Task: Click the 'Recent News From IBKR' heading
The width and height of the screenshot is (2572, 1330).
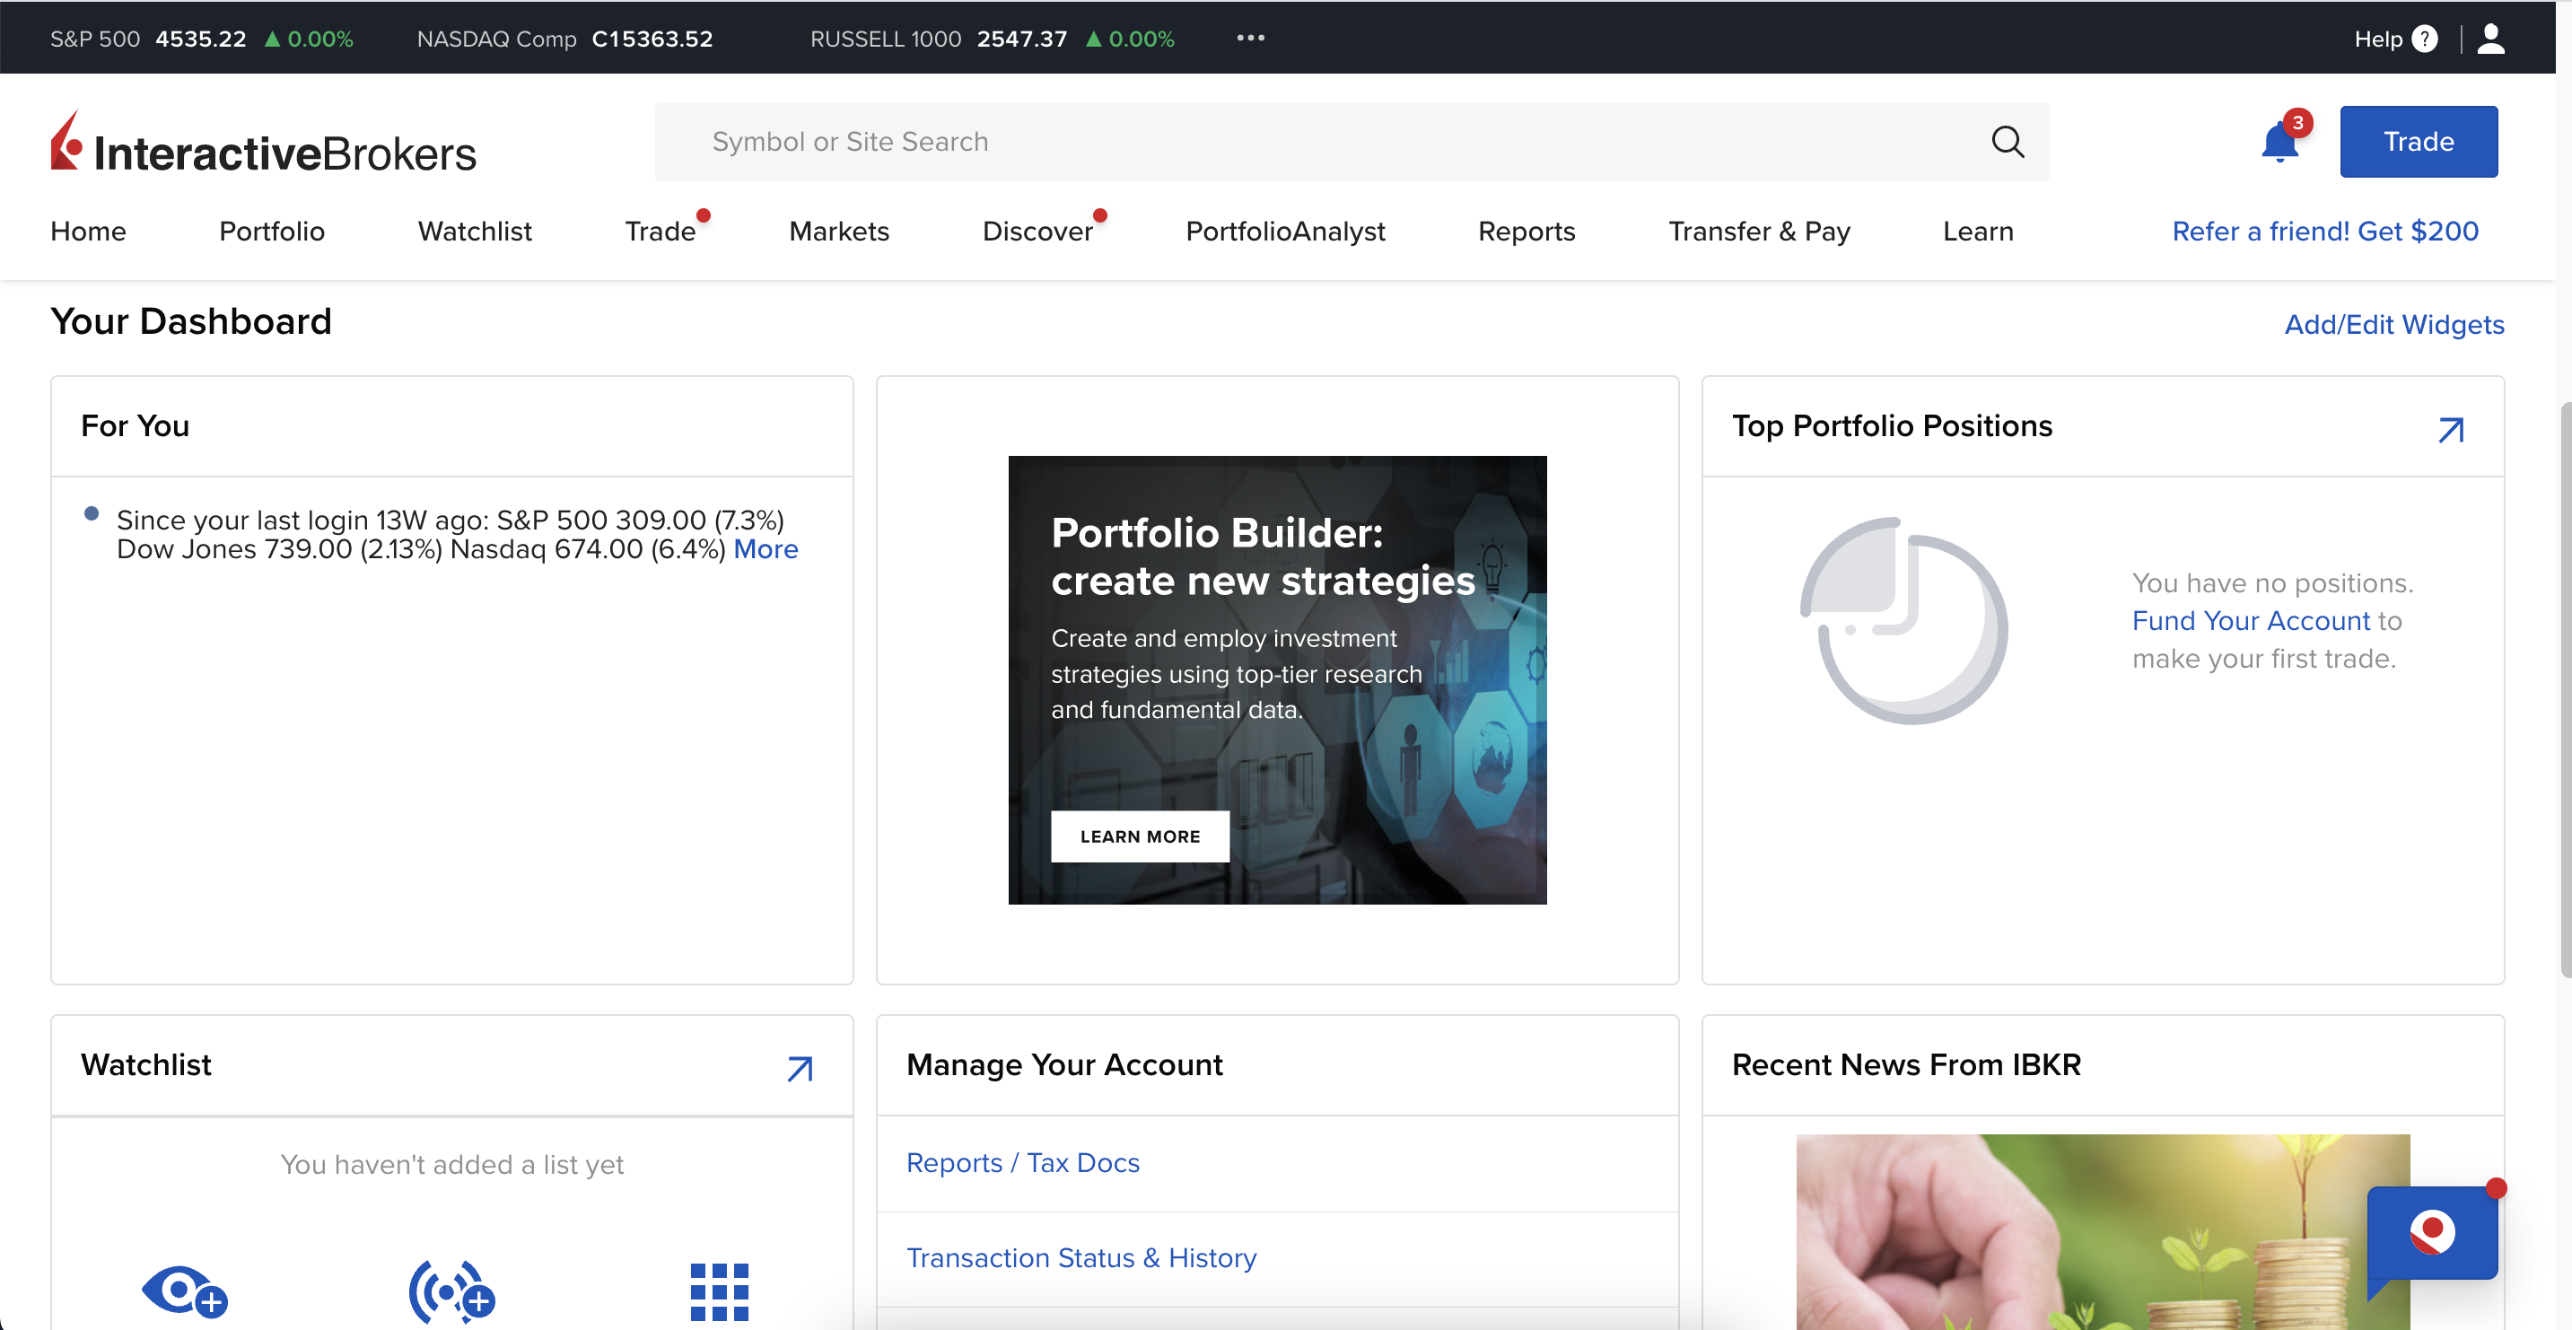Action: [1906, 1064]
